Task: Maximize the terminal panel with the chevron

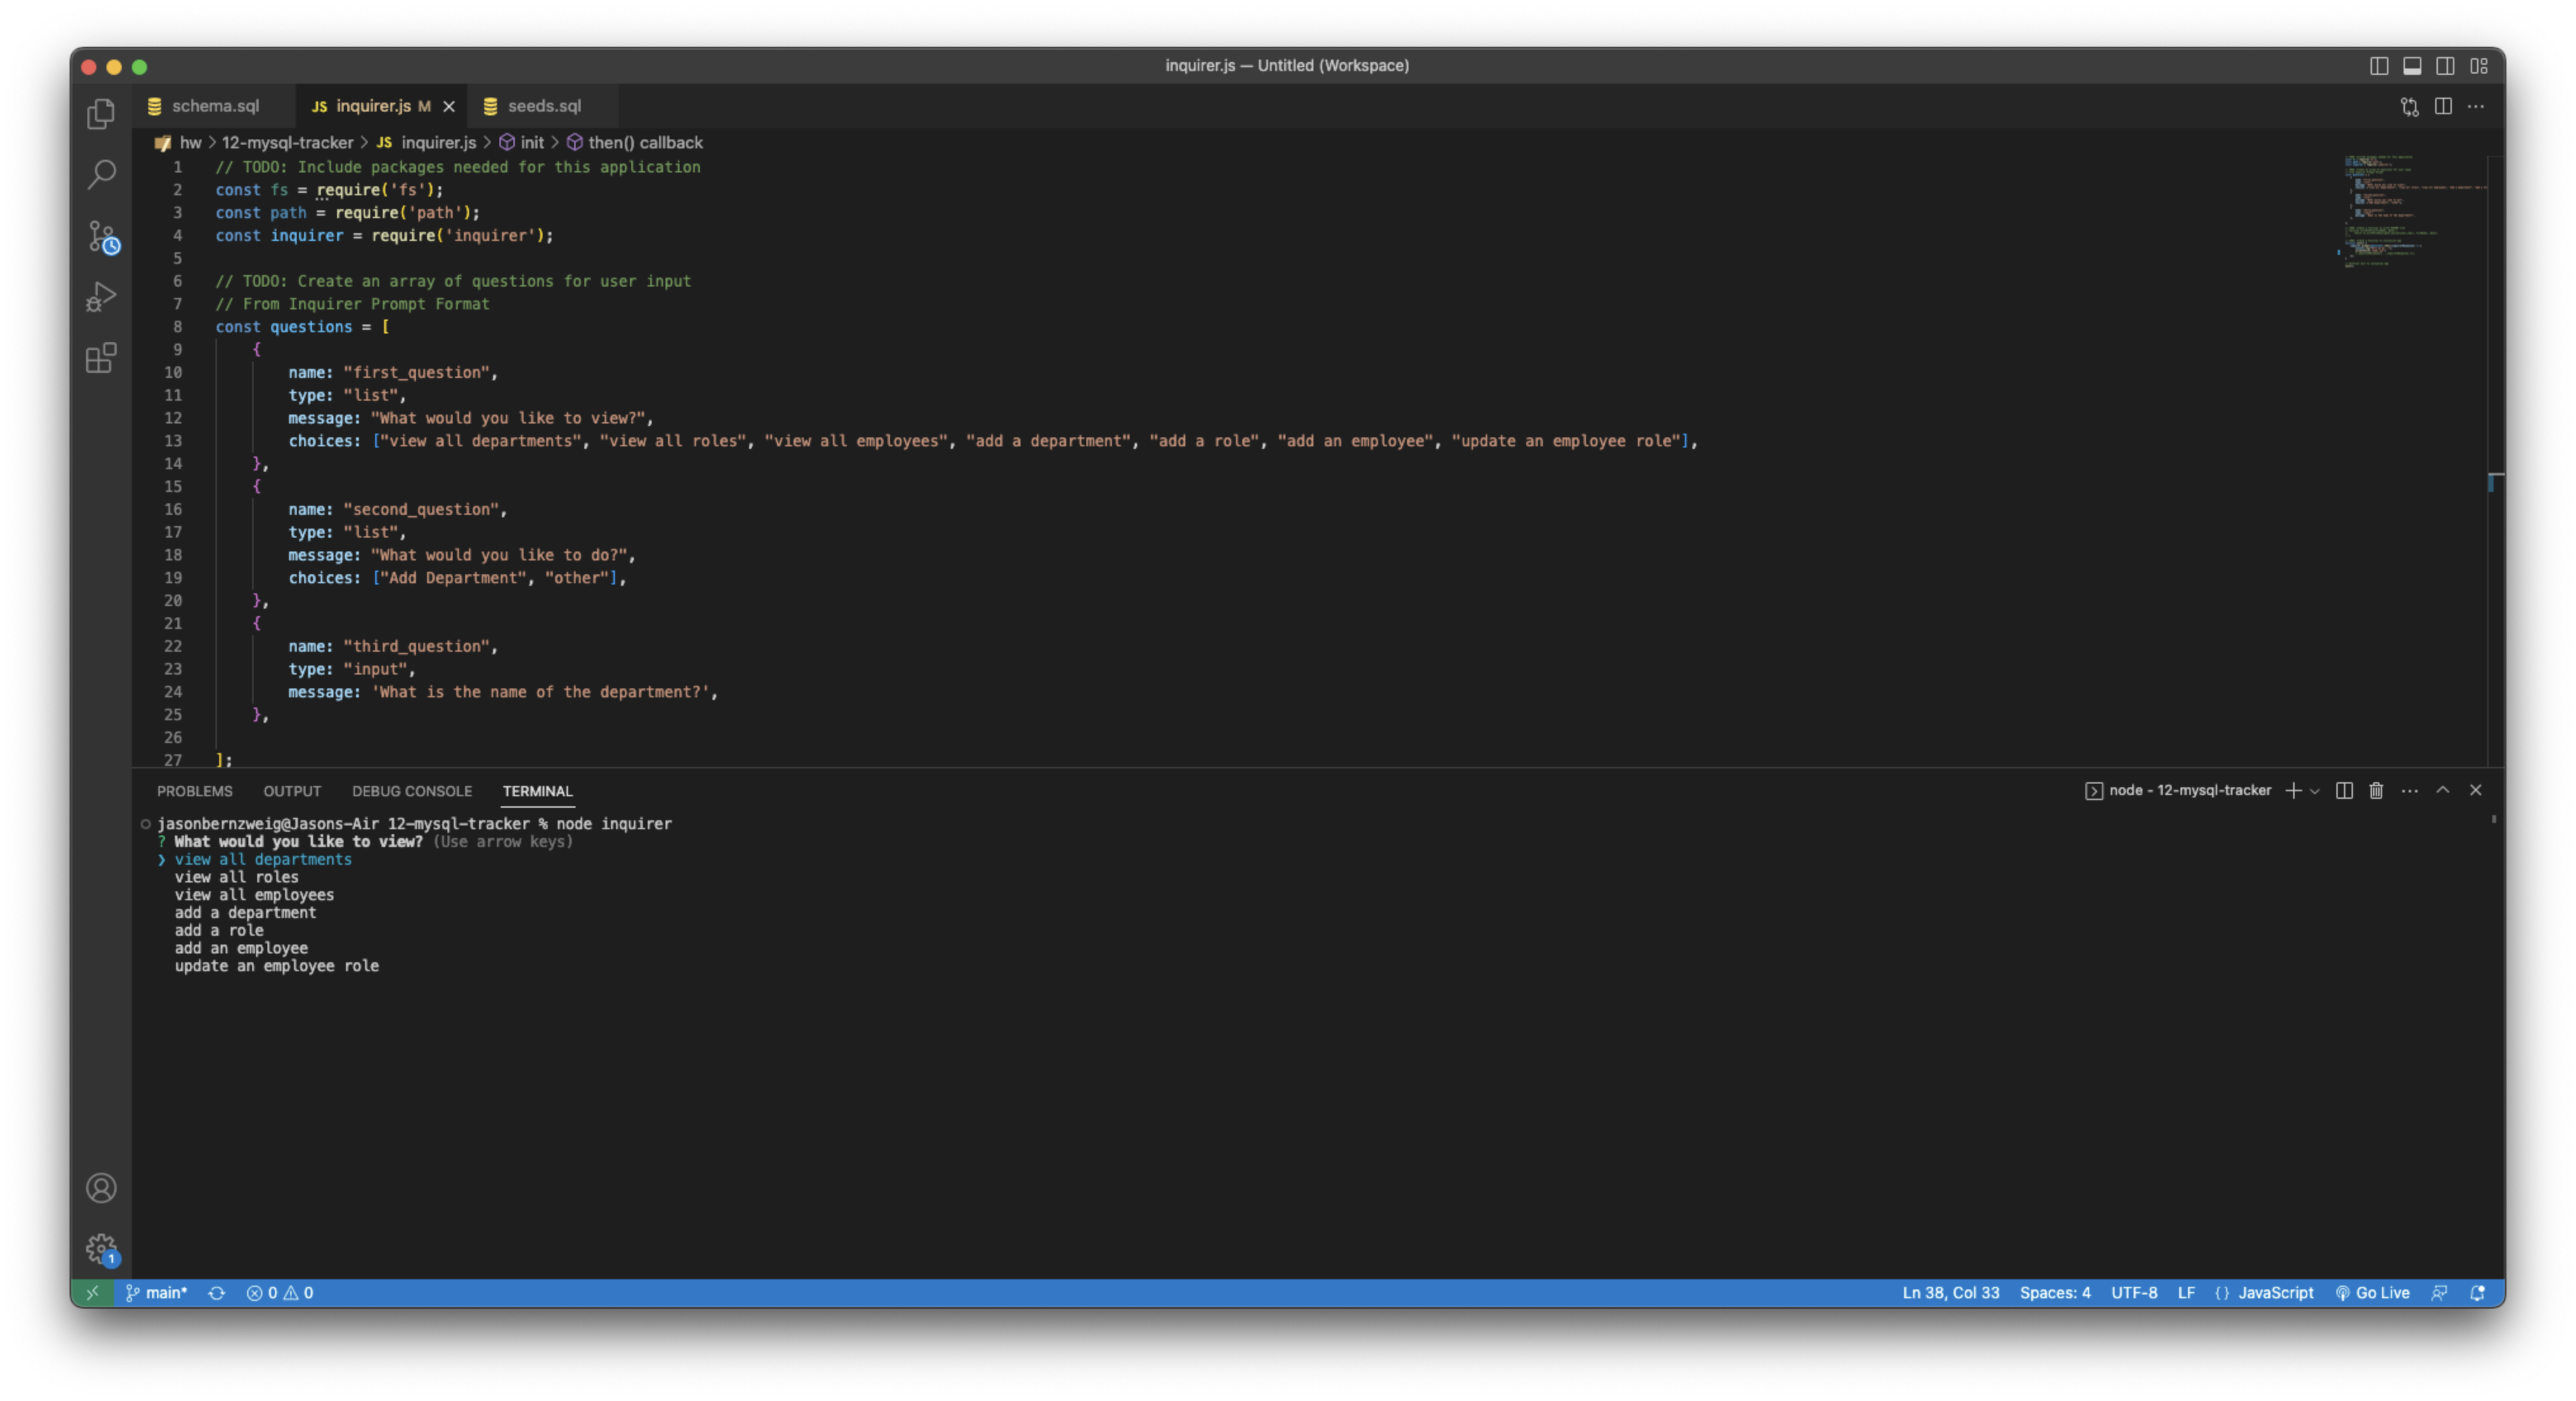Action: click(2443, 790)
